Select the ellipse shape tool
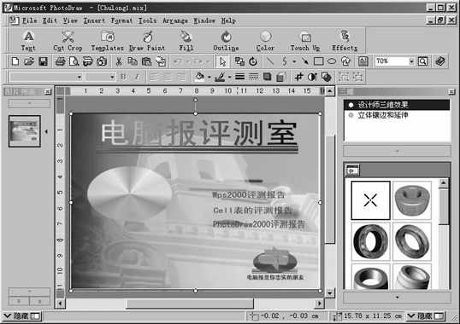This screenshot has height=324, width=460. (332, 61)
